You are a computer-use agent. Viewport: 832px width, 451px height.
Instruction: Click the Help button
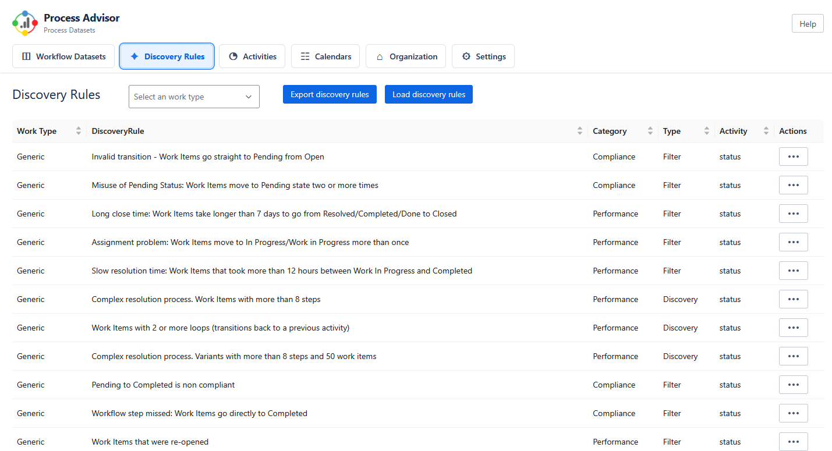(x=808, y=24)
